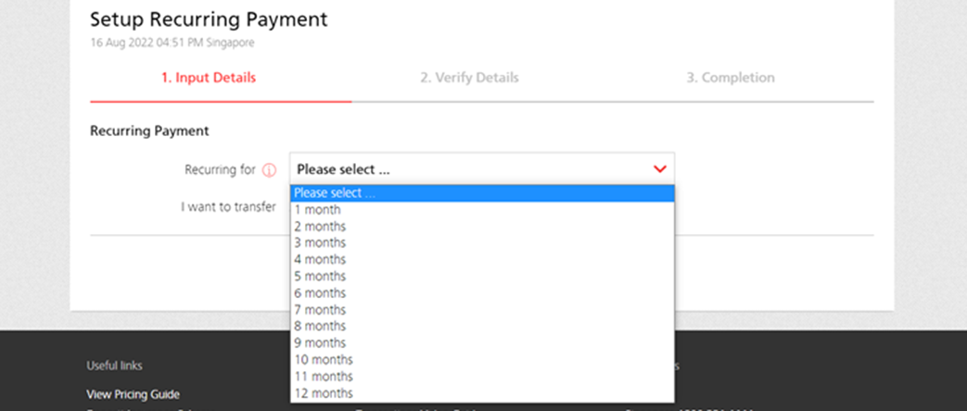Viewport: 967px width, 411px height.
Task: Select the 10 months option
Action: coord(323,359)
